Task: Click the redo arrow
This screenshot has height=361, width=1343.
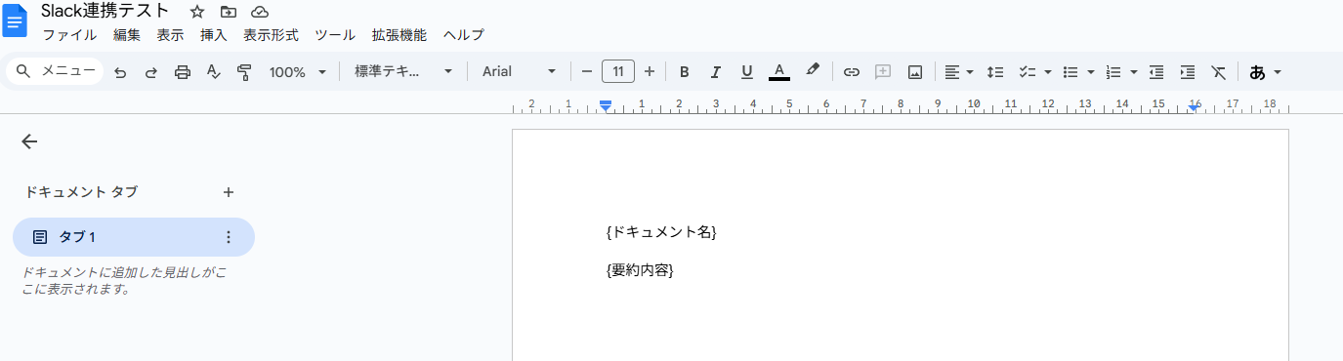Action: [151, 71]
